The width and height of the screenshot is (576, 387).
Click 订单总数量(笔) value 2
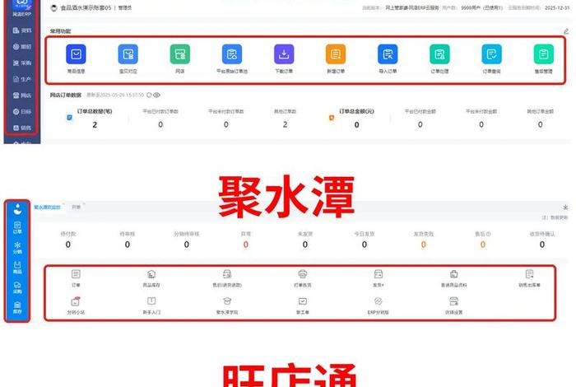point(95,125)
